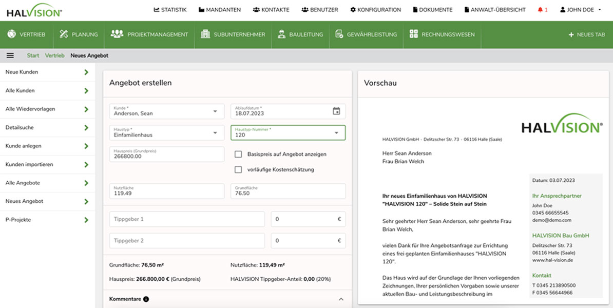This screenshot has height=308, width=613.
Task: Click "www.hal-vision.de" in the preview
Action: [553, 260]
